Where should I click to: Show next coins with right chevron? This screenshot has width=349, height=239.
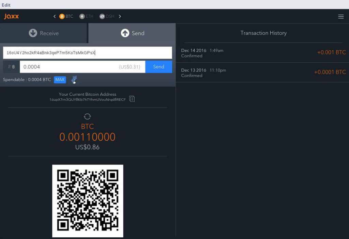120,16
